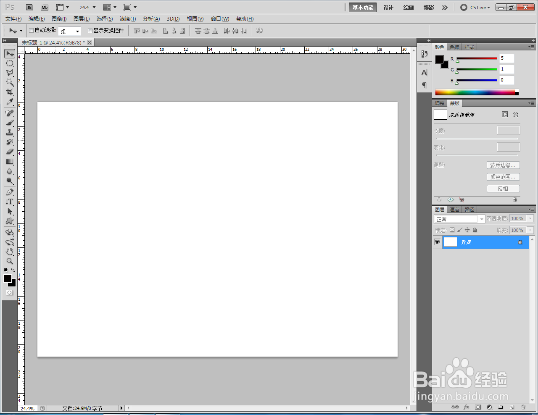The width and height of the screenshot is (538, 415).
Task: Open the Paragraph panel icon
Action: [x=425, y=85]
